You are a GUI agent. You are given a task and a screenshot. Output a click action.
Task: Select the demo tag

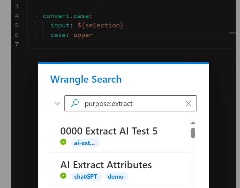click(x=116, y=177)
